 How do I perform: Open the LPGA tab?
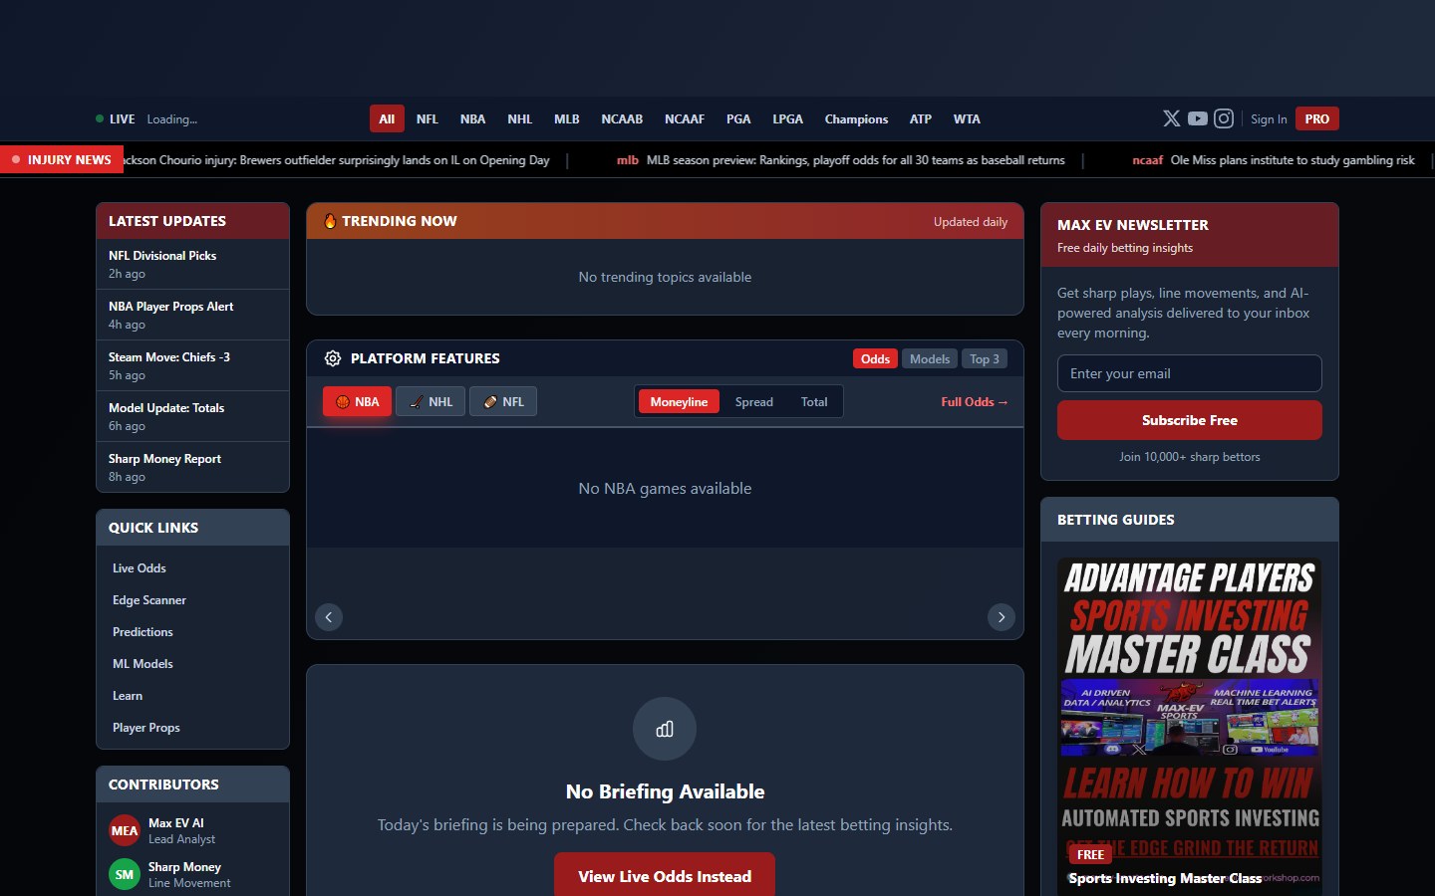(x=787, y=118)
